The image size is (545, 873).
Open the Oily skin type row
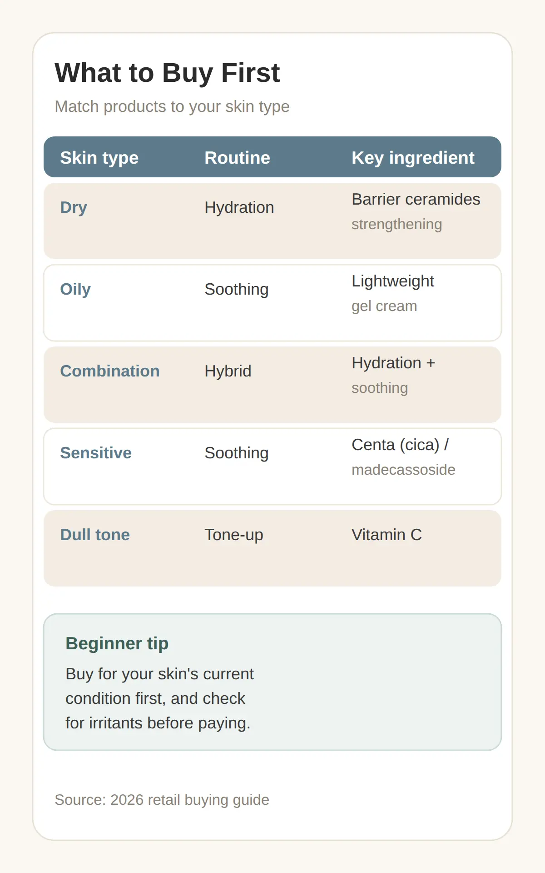[272, 303]
